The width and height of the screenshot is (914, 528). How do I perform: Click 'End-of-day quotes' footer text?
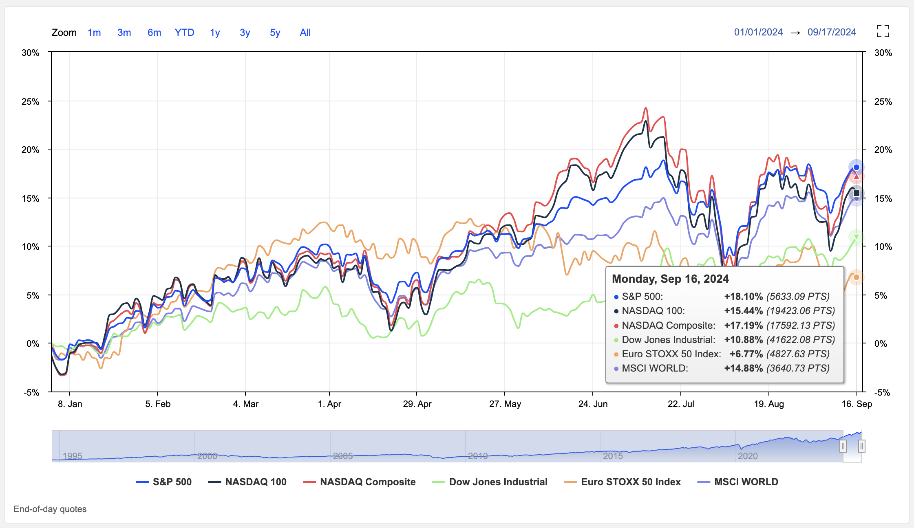tap(50, 509)
